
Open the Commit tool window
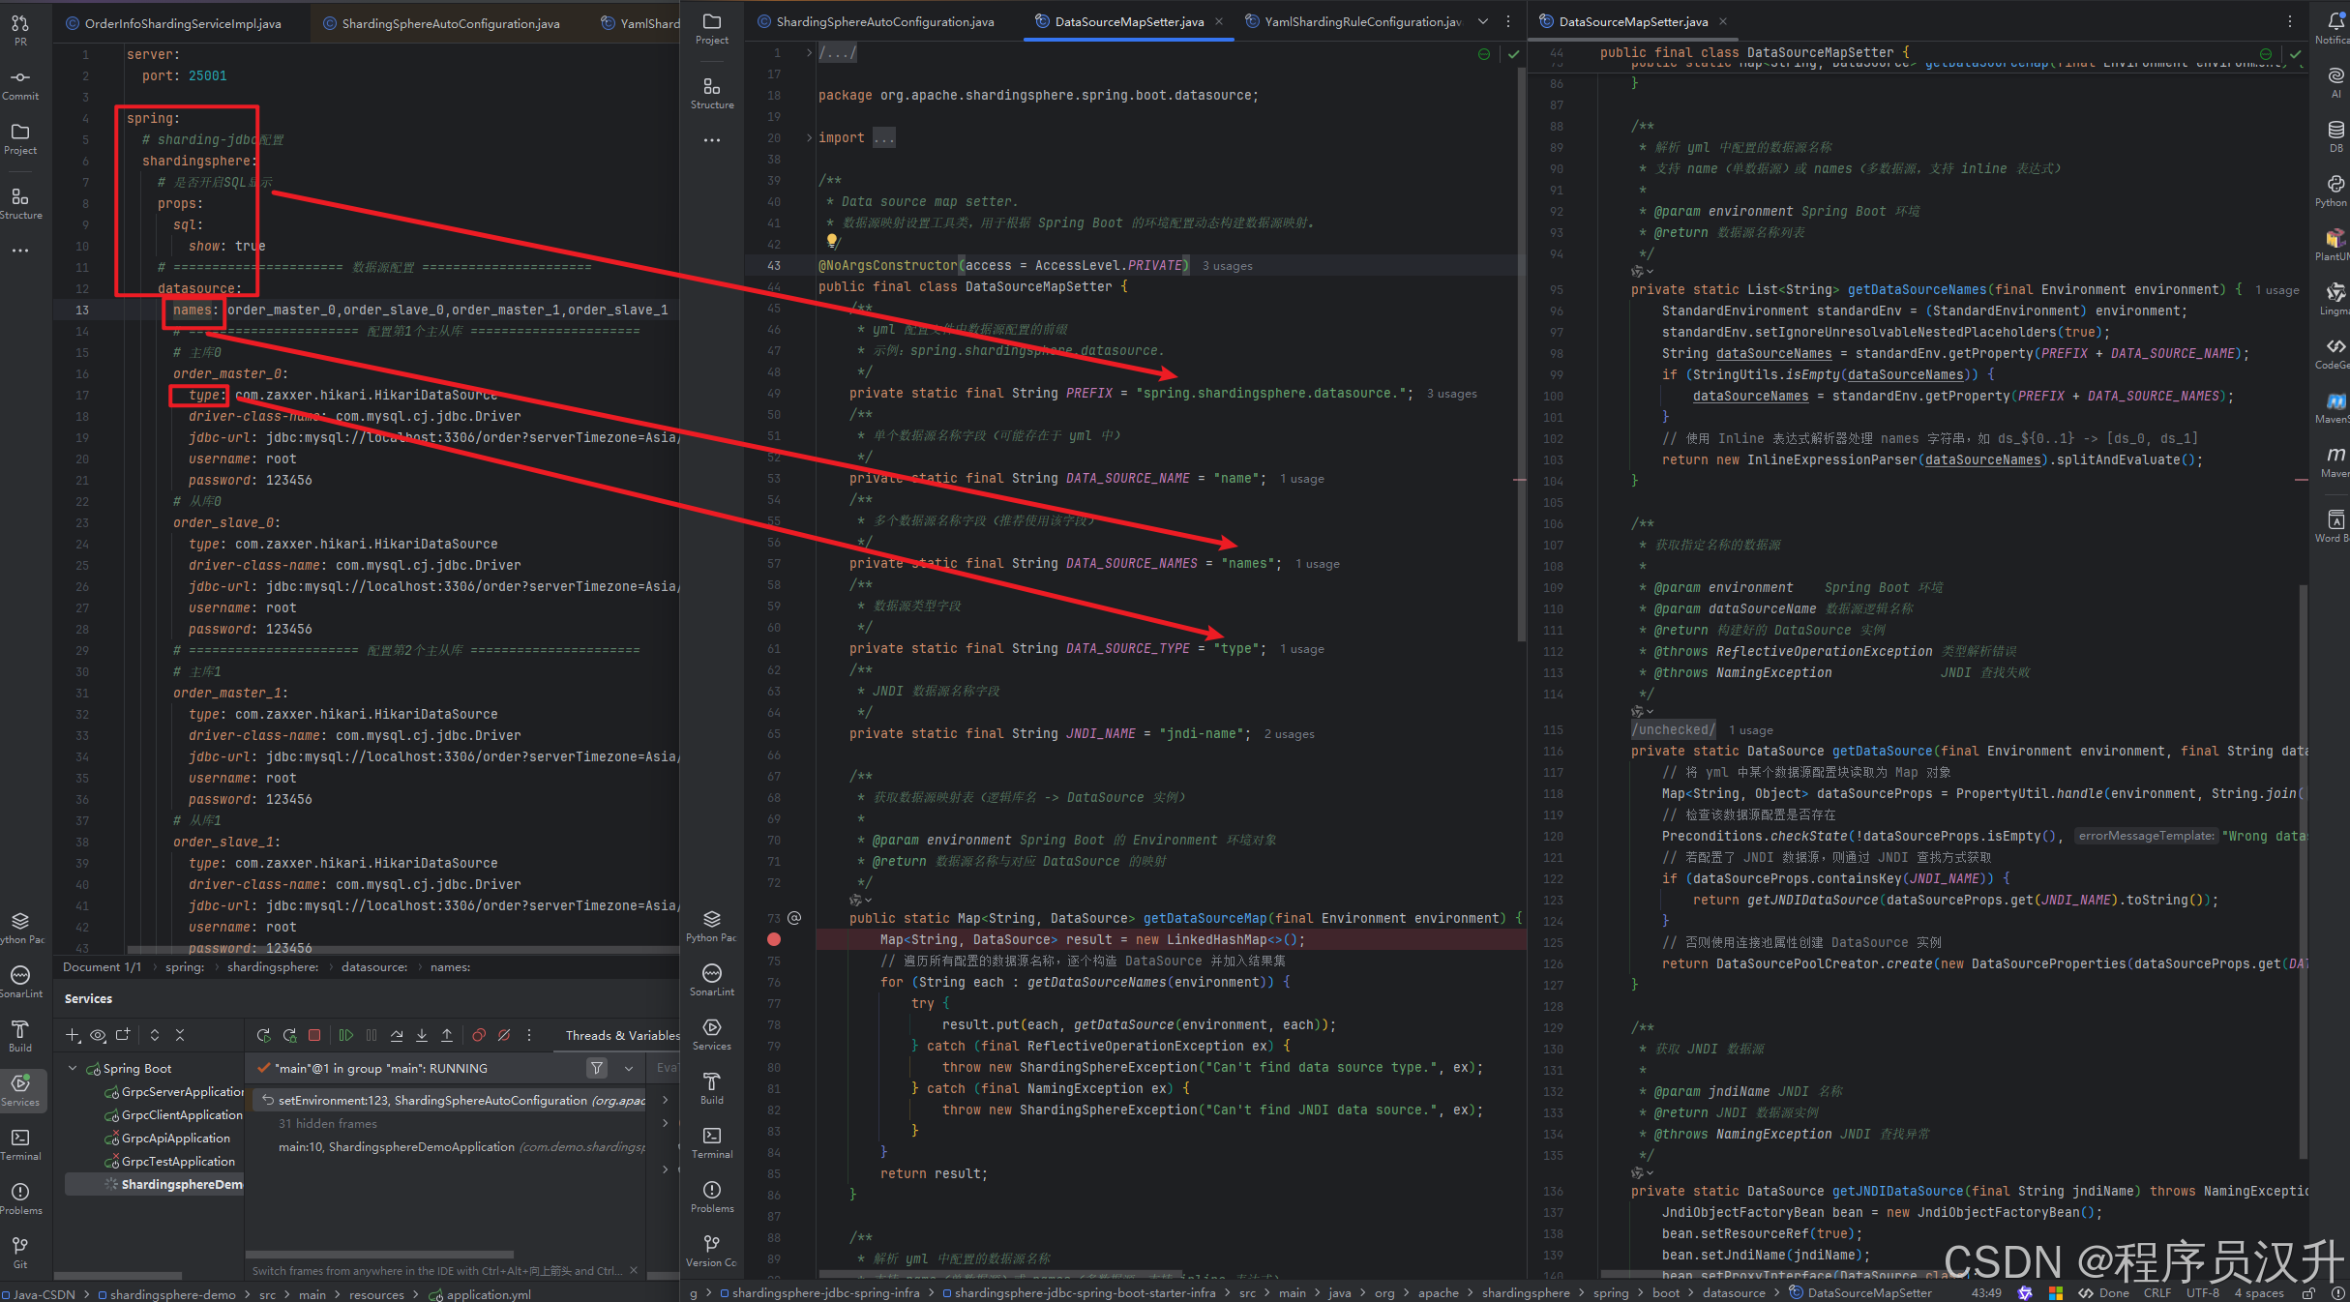(x=20, y=84)
